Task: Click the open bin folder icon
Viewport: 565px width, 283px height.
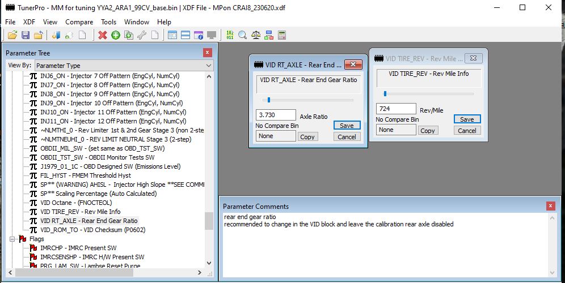Action: (x=12, y=35)
